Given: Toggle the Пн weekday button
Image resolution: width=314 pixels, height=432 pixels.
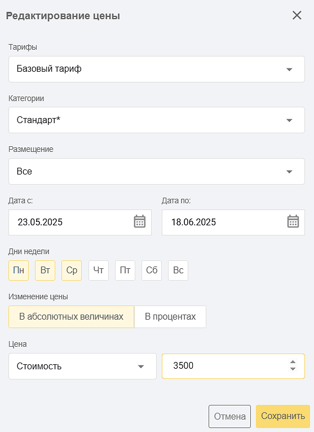Looking at the screenshot, I should tap(19, 270).
